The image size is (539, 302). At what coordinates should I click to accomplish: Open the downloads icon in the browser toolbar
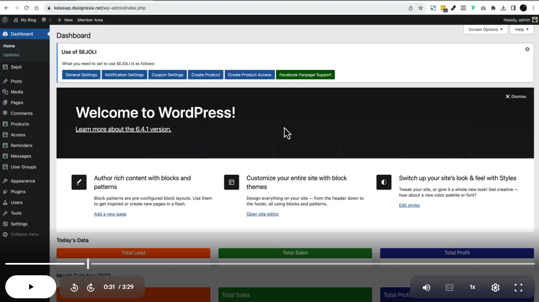coord(503,8)
